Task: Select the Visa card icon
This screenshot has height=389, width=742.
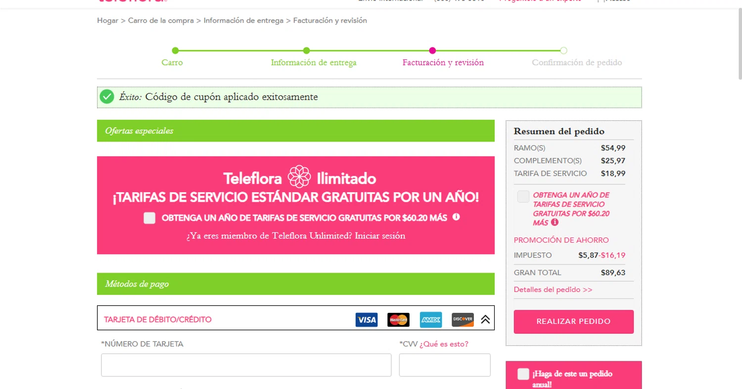Action: tap(367, 320)
